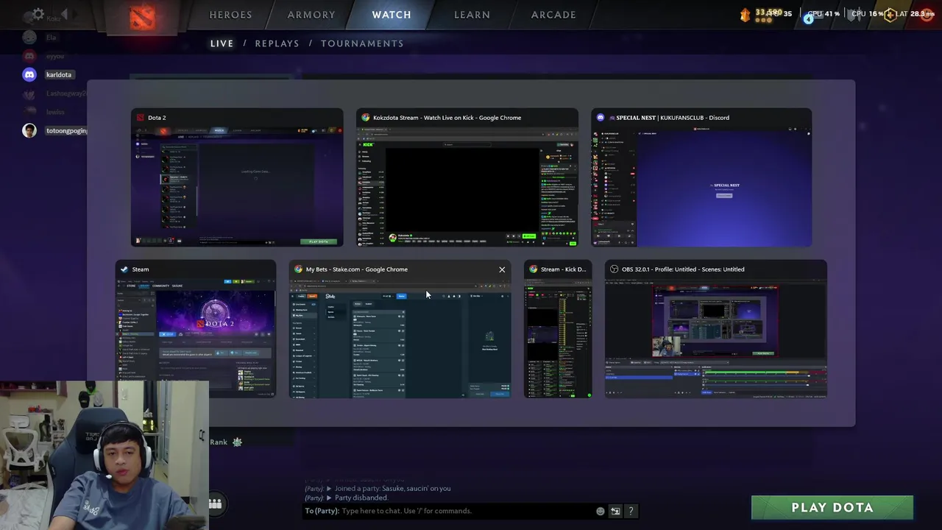Select the Watch tab
This screenshot has height=530, width=942.
[392, 15]
